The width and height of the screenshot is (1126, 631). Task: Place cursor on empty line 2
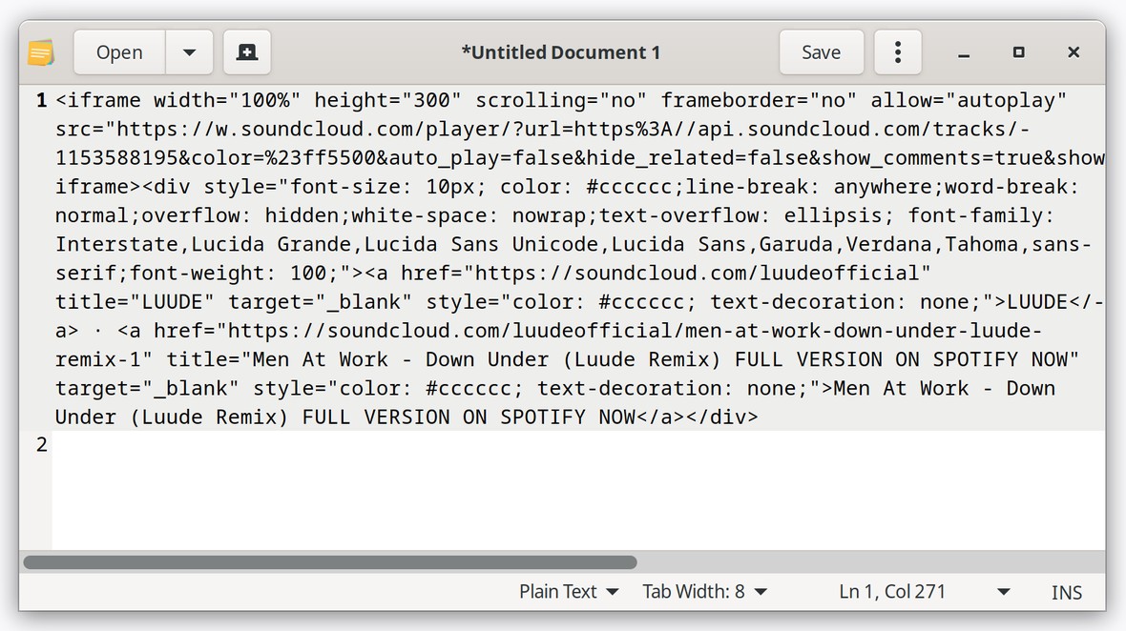[578, 444]
